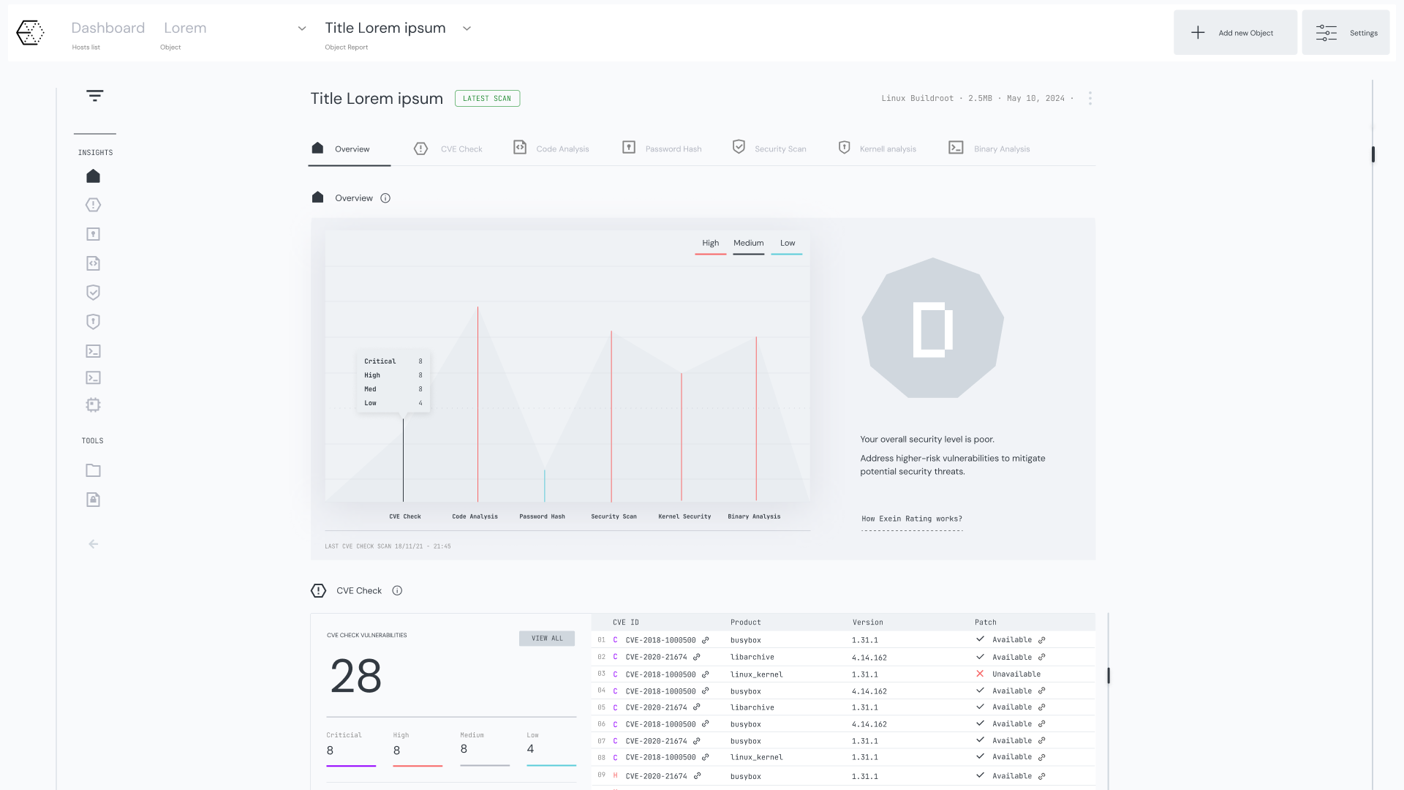Click Kernel Security chart label
Viewport: 1404px width, 790px height.
click(x=684, y=516)
